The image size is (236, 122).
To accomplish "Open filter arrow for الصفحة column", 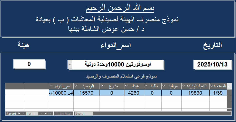I will 211,86.
